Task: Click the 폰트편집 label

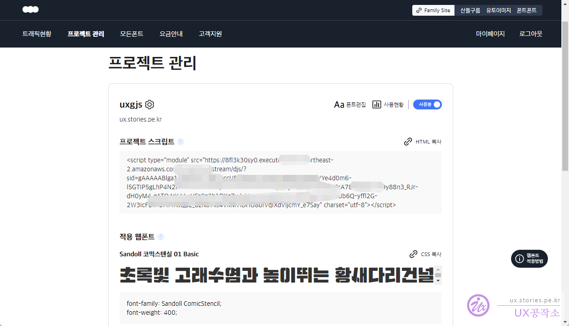Action: (356, 104)
